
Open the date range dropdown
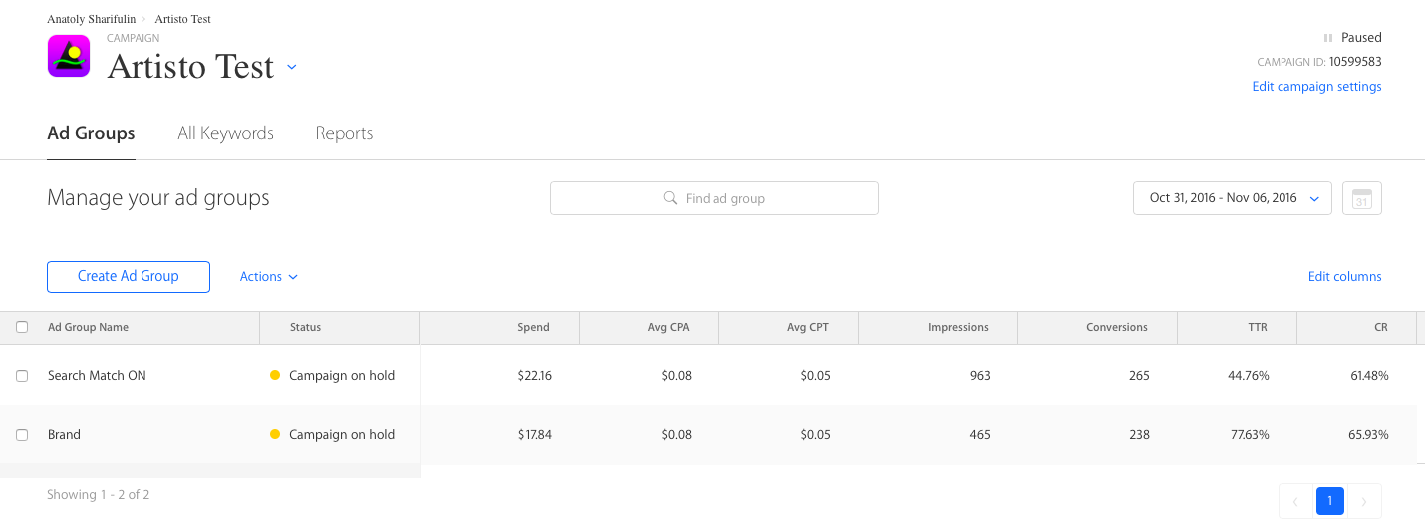pyautogui.click(x=1232, y=198)
